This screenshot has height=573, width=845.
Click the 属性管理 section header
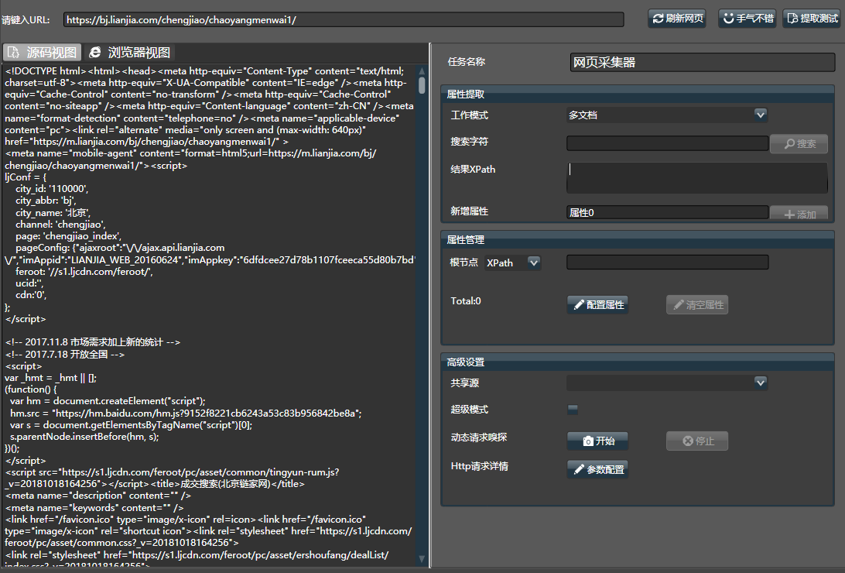coord(638,240)
